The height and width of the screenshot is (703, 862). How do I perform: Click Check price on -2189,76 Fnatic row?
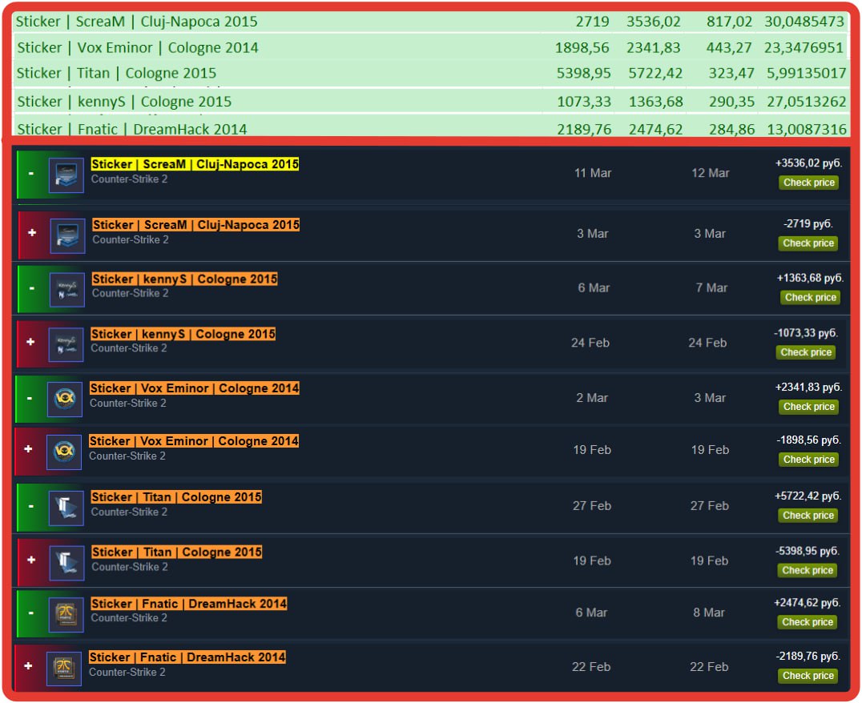click(808, 676)
